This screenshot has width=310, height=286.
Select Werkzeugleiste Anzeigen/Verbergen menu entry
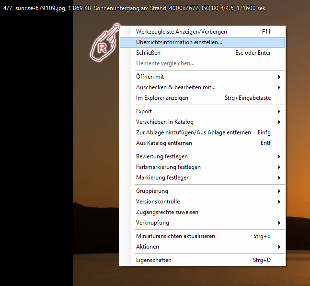click(202, 32)
